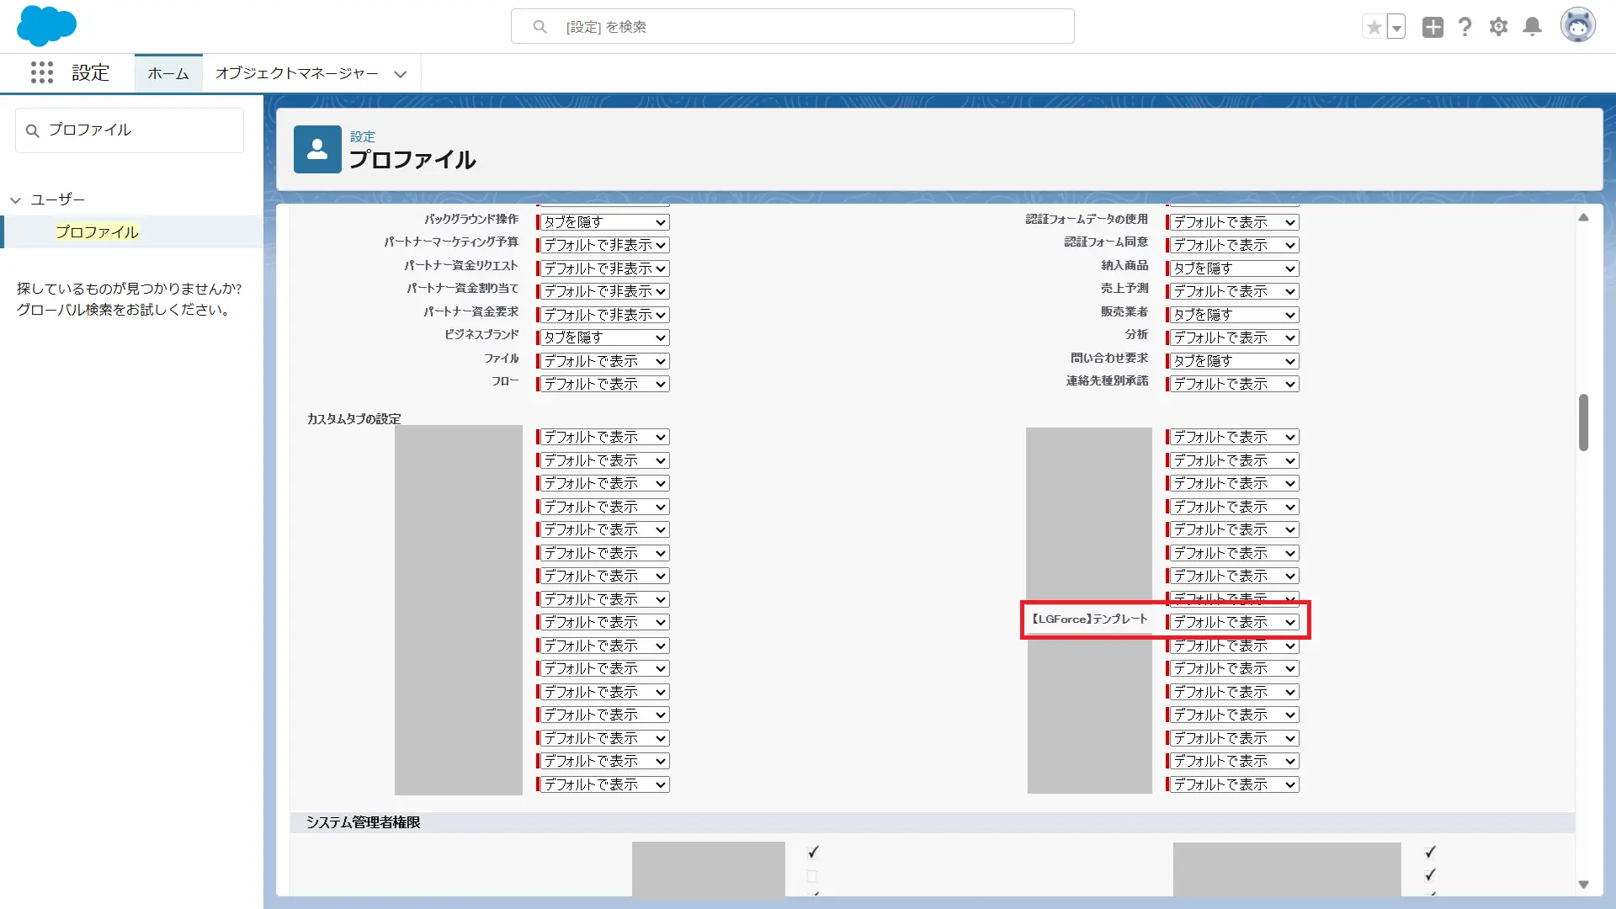Open the 【LGForce】テンプレート tab visibility dropdown
The width and height of the screenshot is (1616, 909).
(1234, 622)
